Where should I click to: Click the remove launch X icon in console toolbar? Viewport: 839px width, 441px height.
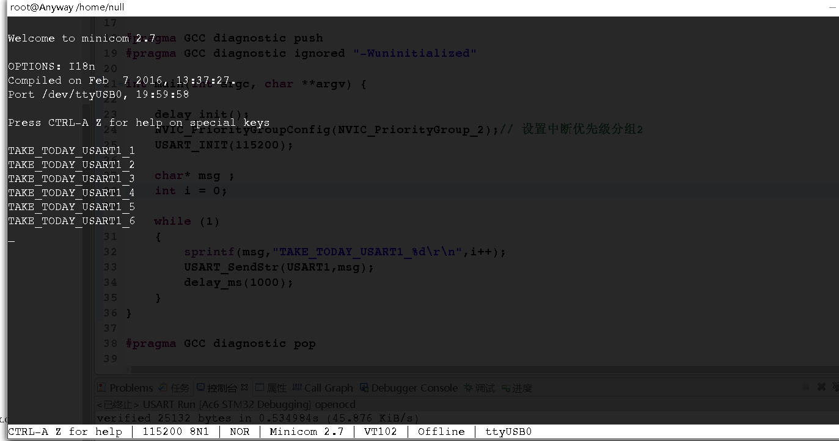(x=821, y=386)
